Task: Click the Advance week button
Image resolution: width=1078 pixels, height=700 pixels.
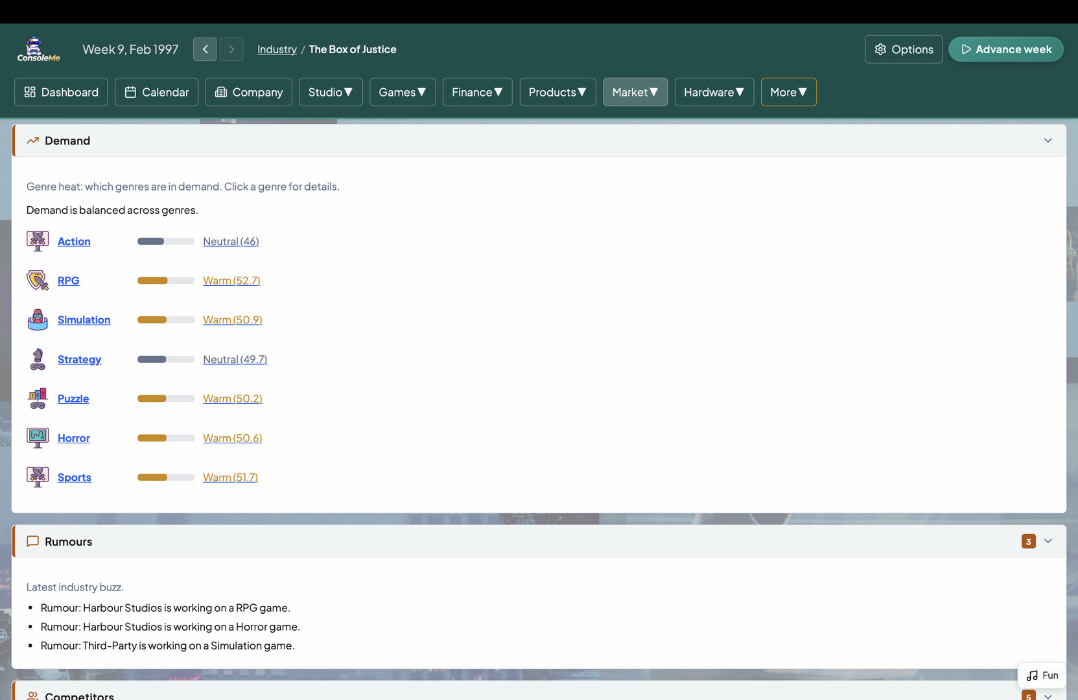Action: (1005, 49)
